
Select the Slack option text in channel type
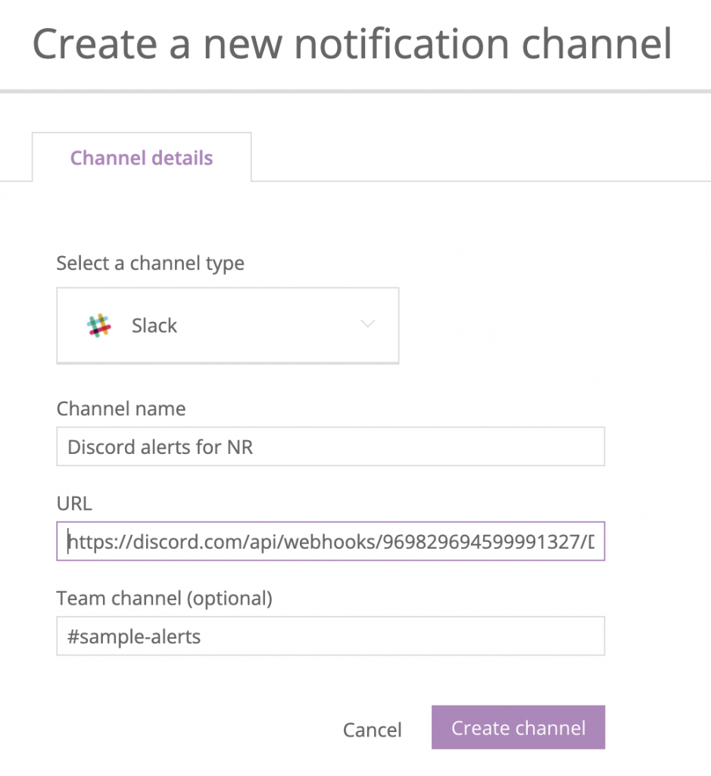tap(154, 326)
